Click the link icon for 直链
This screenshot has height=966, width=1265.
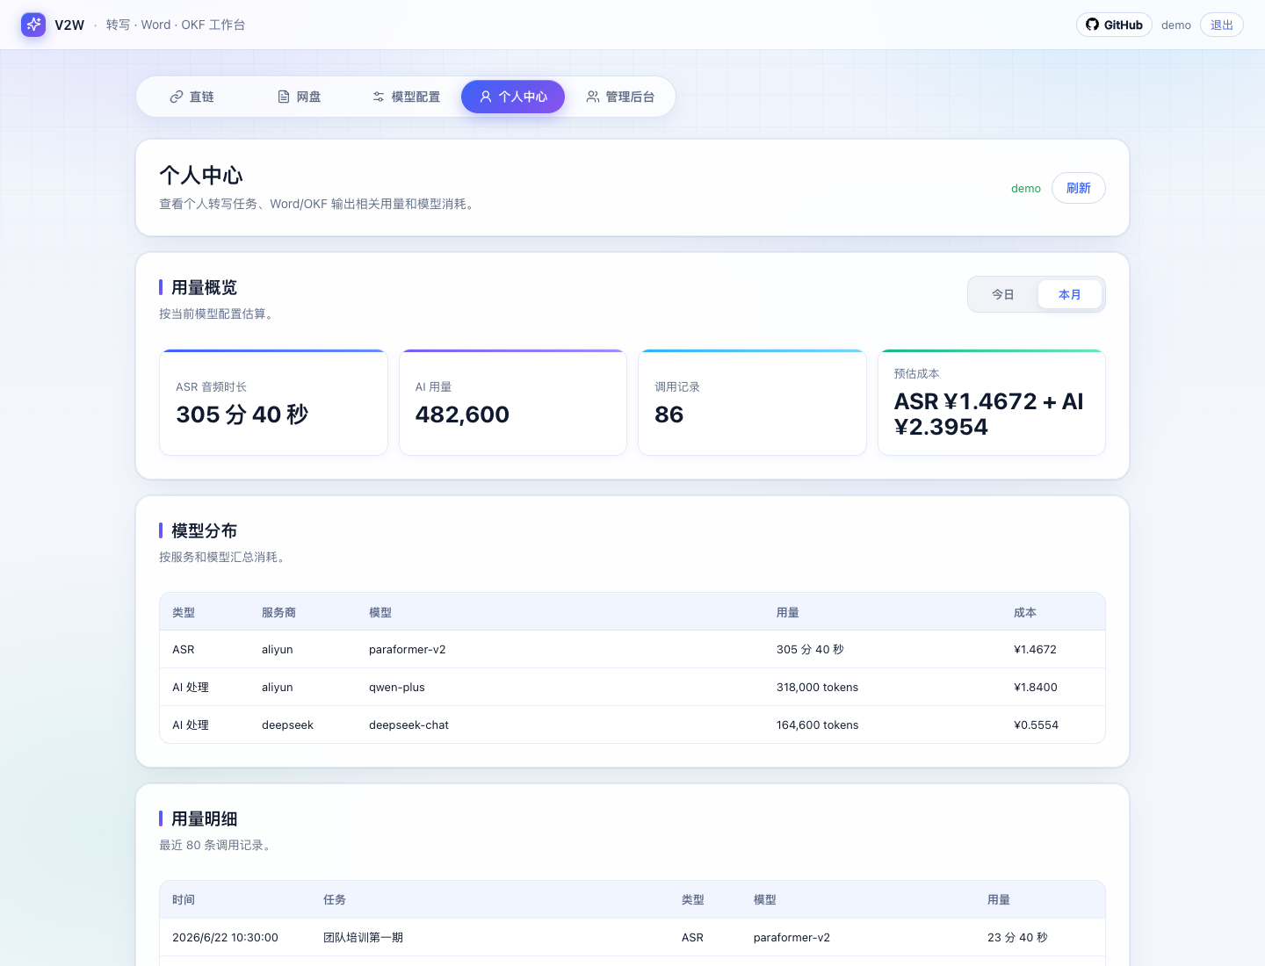[x=177, y=97]
